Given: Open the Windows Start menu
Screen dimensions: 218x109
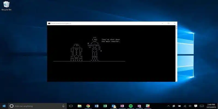Looking at the screenshot, I should (4, 106).
